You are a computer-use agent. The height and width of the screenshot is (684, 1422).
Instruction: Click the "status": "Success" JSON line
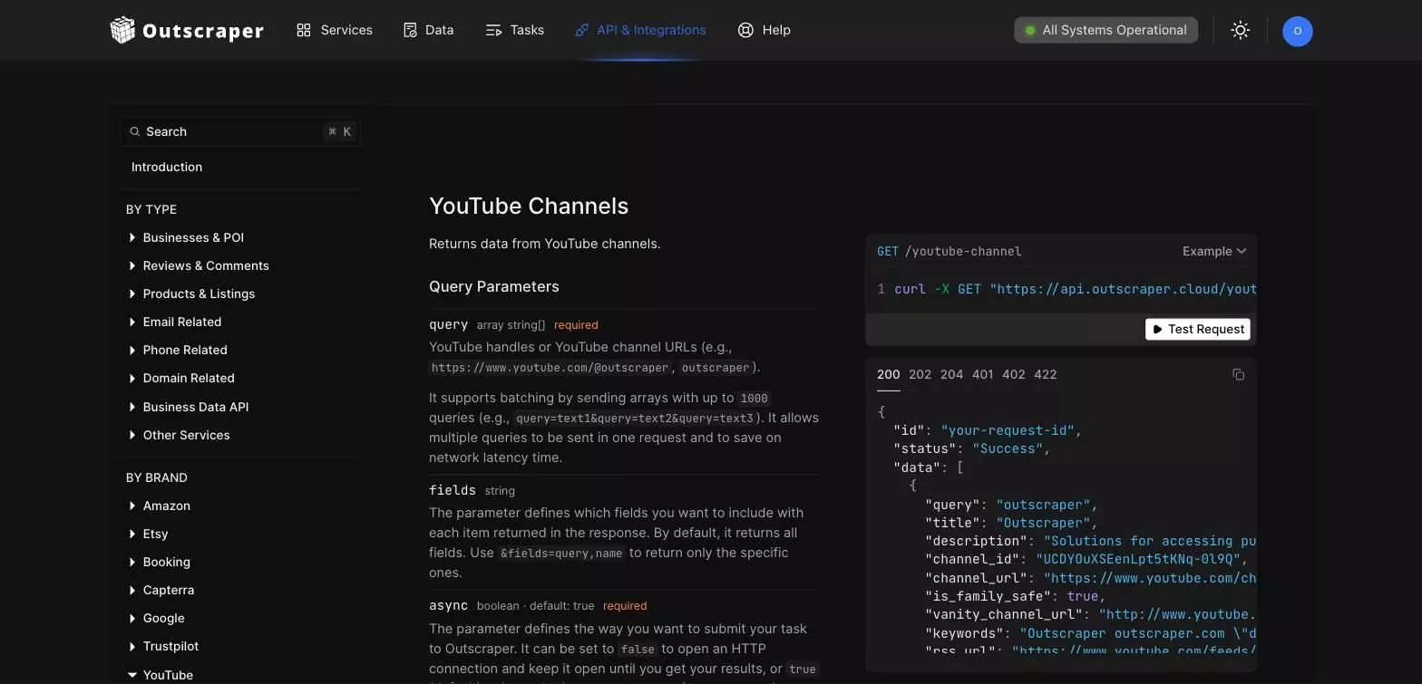coord(971,448)
